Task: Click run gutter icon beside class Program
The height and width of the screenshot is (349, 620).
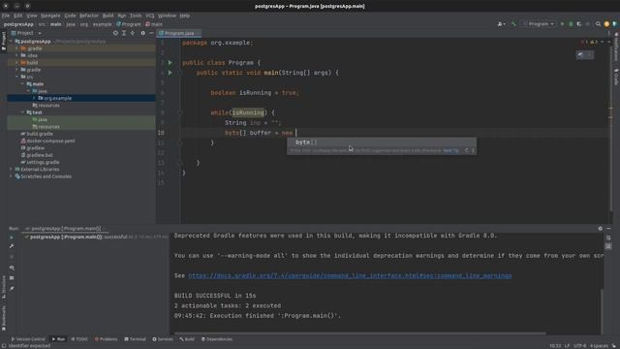Action: coord(170,62)
